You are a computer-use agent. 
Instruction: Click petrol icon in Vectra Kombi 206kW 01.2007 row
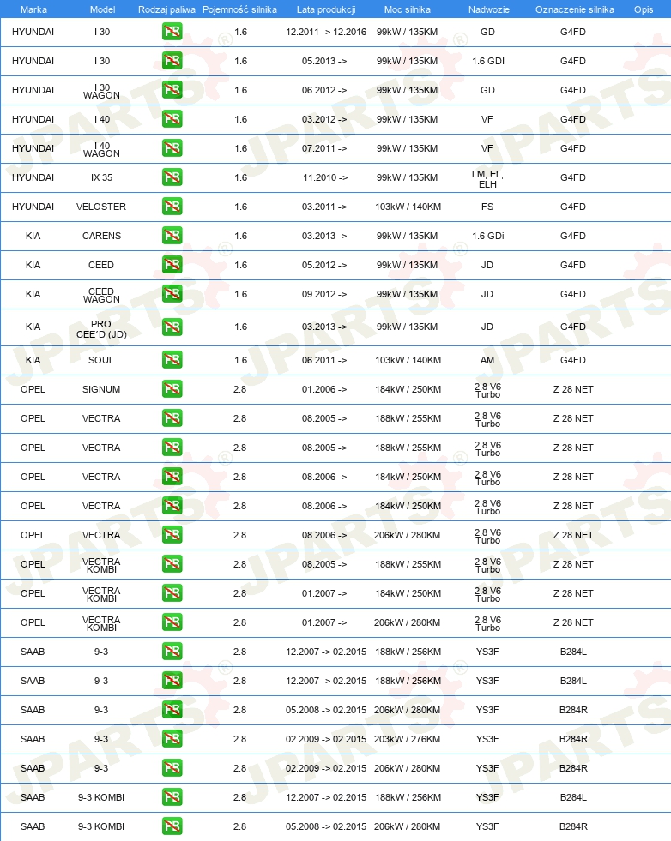172,622
